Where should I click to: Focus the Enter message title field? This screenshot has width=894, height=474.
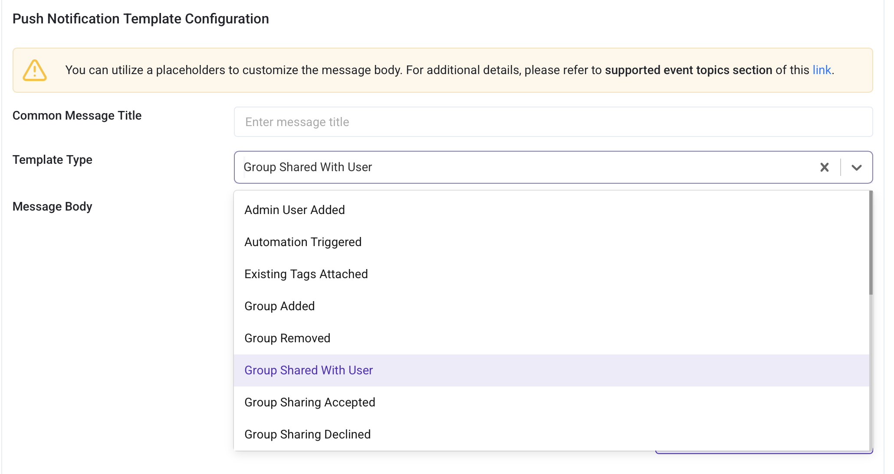click(553, 122)
